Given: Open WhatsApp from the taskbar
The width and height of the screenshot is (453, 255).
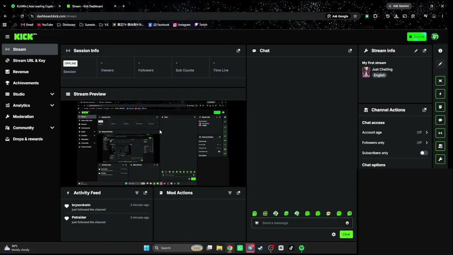Looking at the screenshot, I should coord(240,248).
